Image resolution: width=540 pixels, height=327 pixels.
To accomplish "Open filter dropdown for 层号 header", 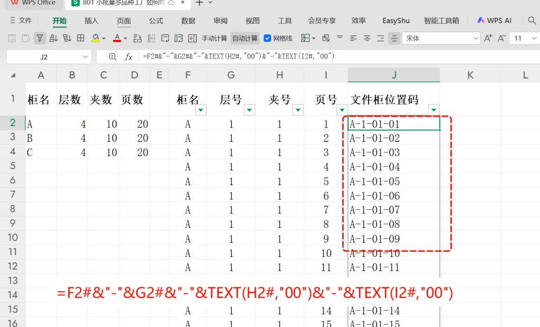I will click(249, 110).
